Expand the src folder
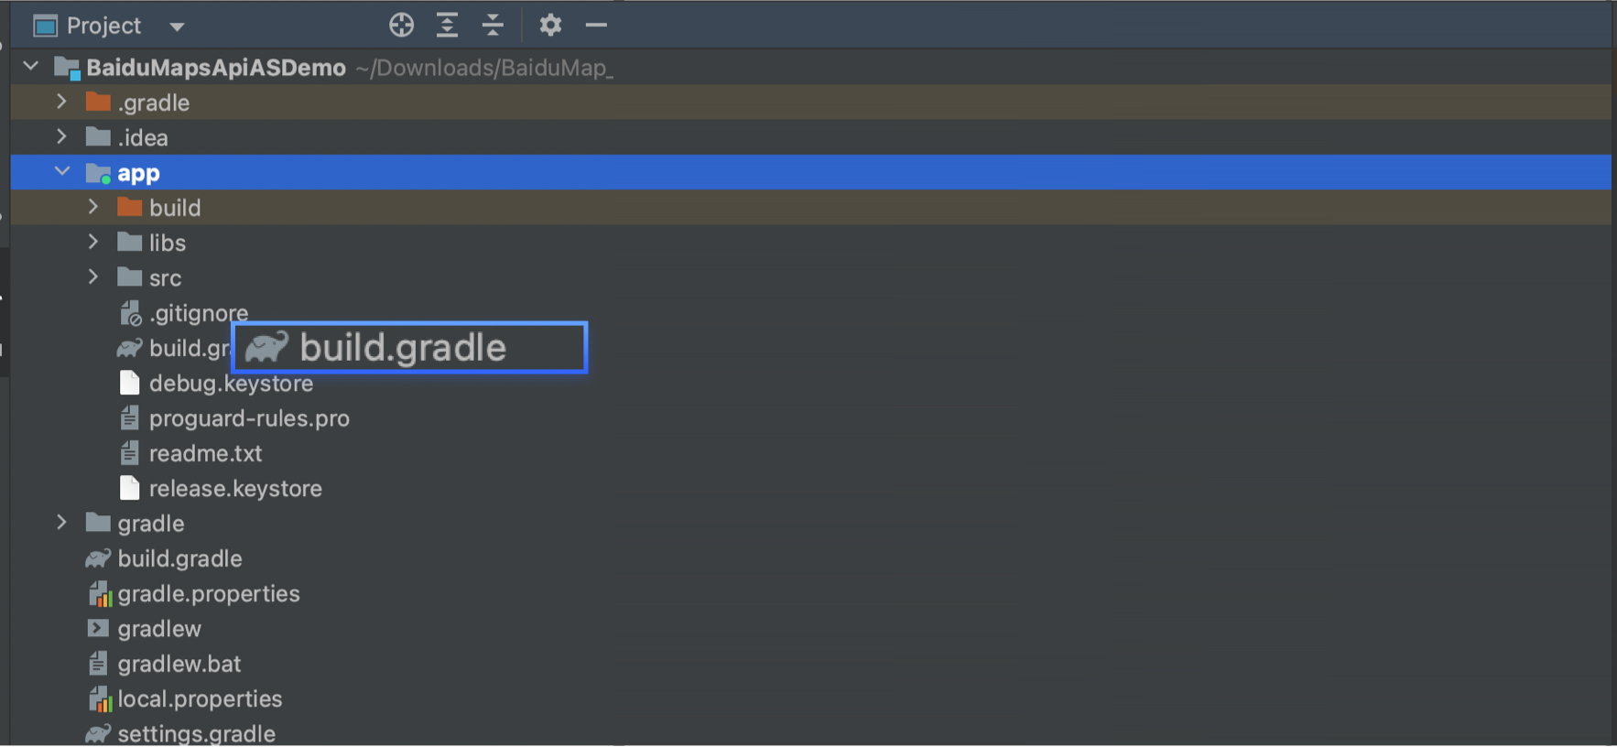 [93, 277]
